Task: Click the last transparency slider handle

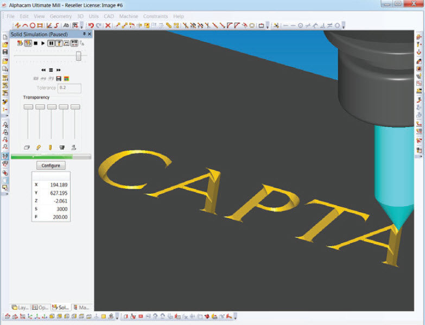Action: (x=75, y=107)
